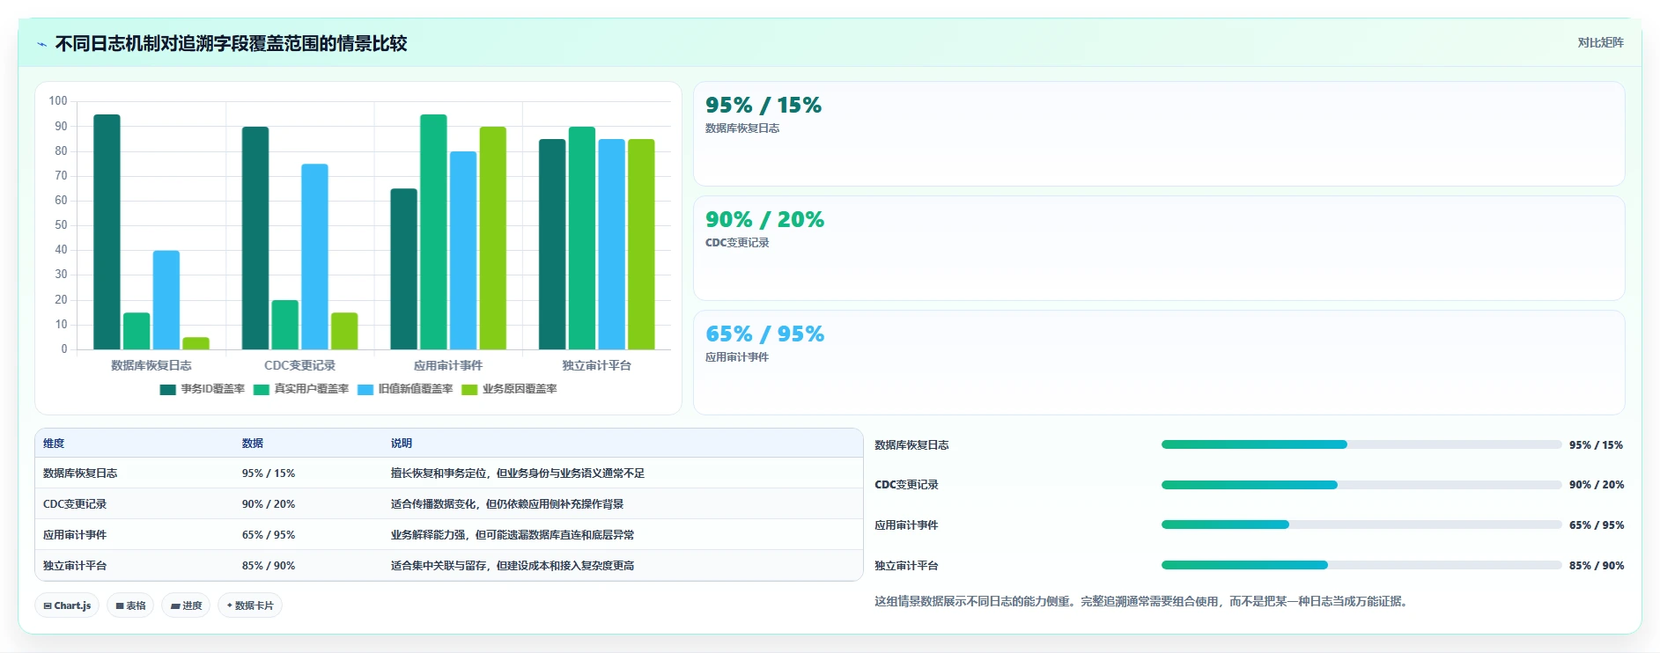Click the 数据卡片 tag
The image size is (1660, 653).
click(250, 605)
